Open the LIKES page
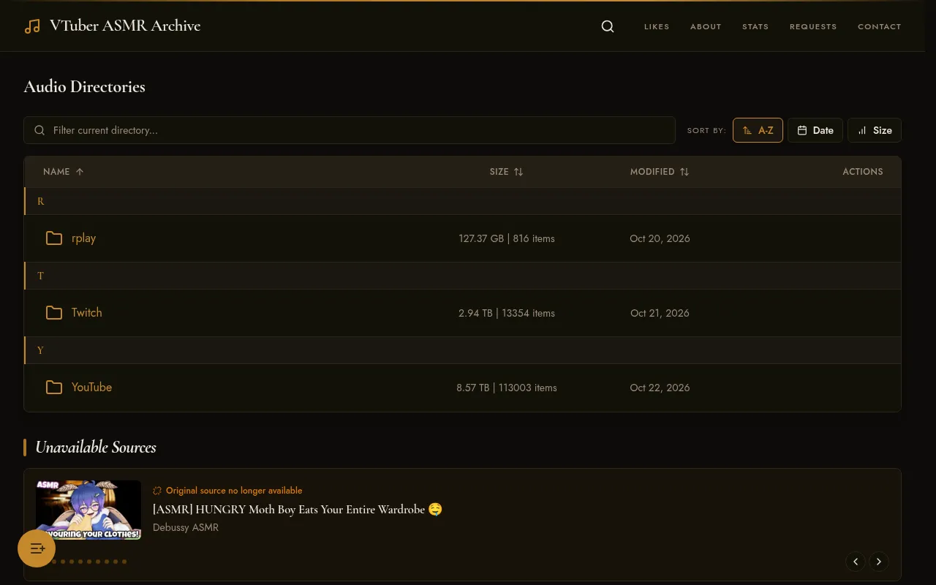The image size is (936, 585). click(x=657, y=26)
